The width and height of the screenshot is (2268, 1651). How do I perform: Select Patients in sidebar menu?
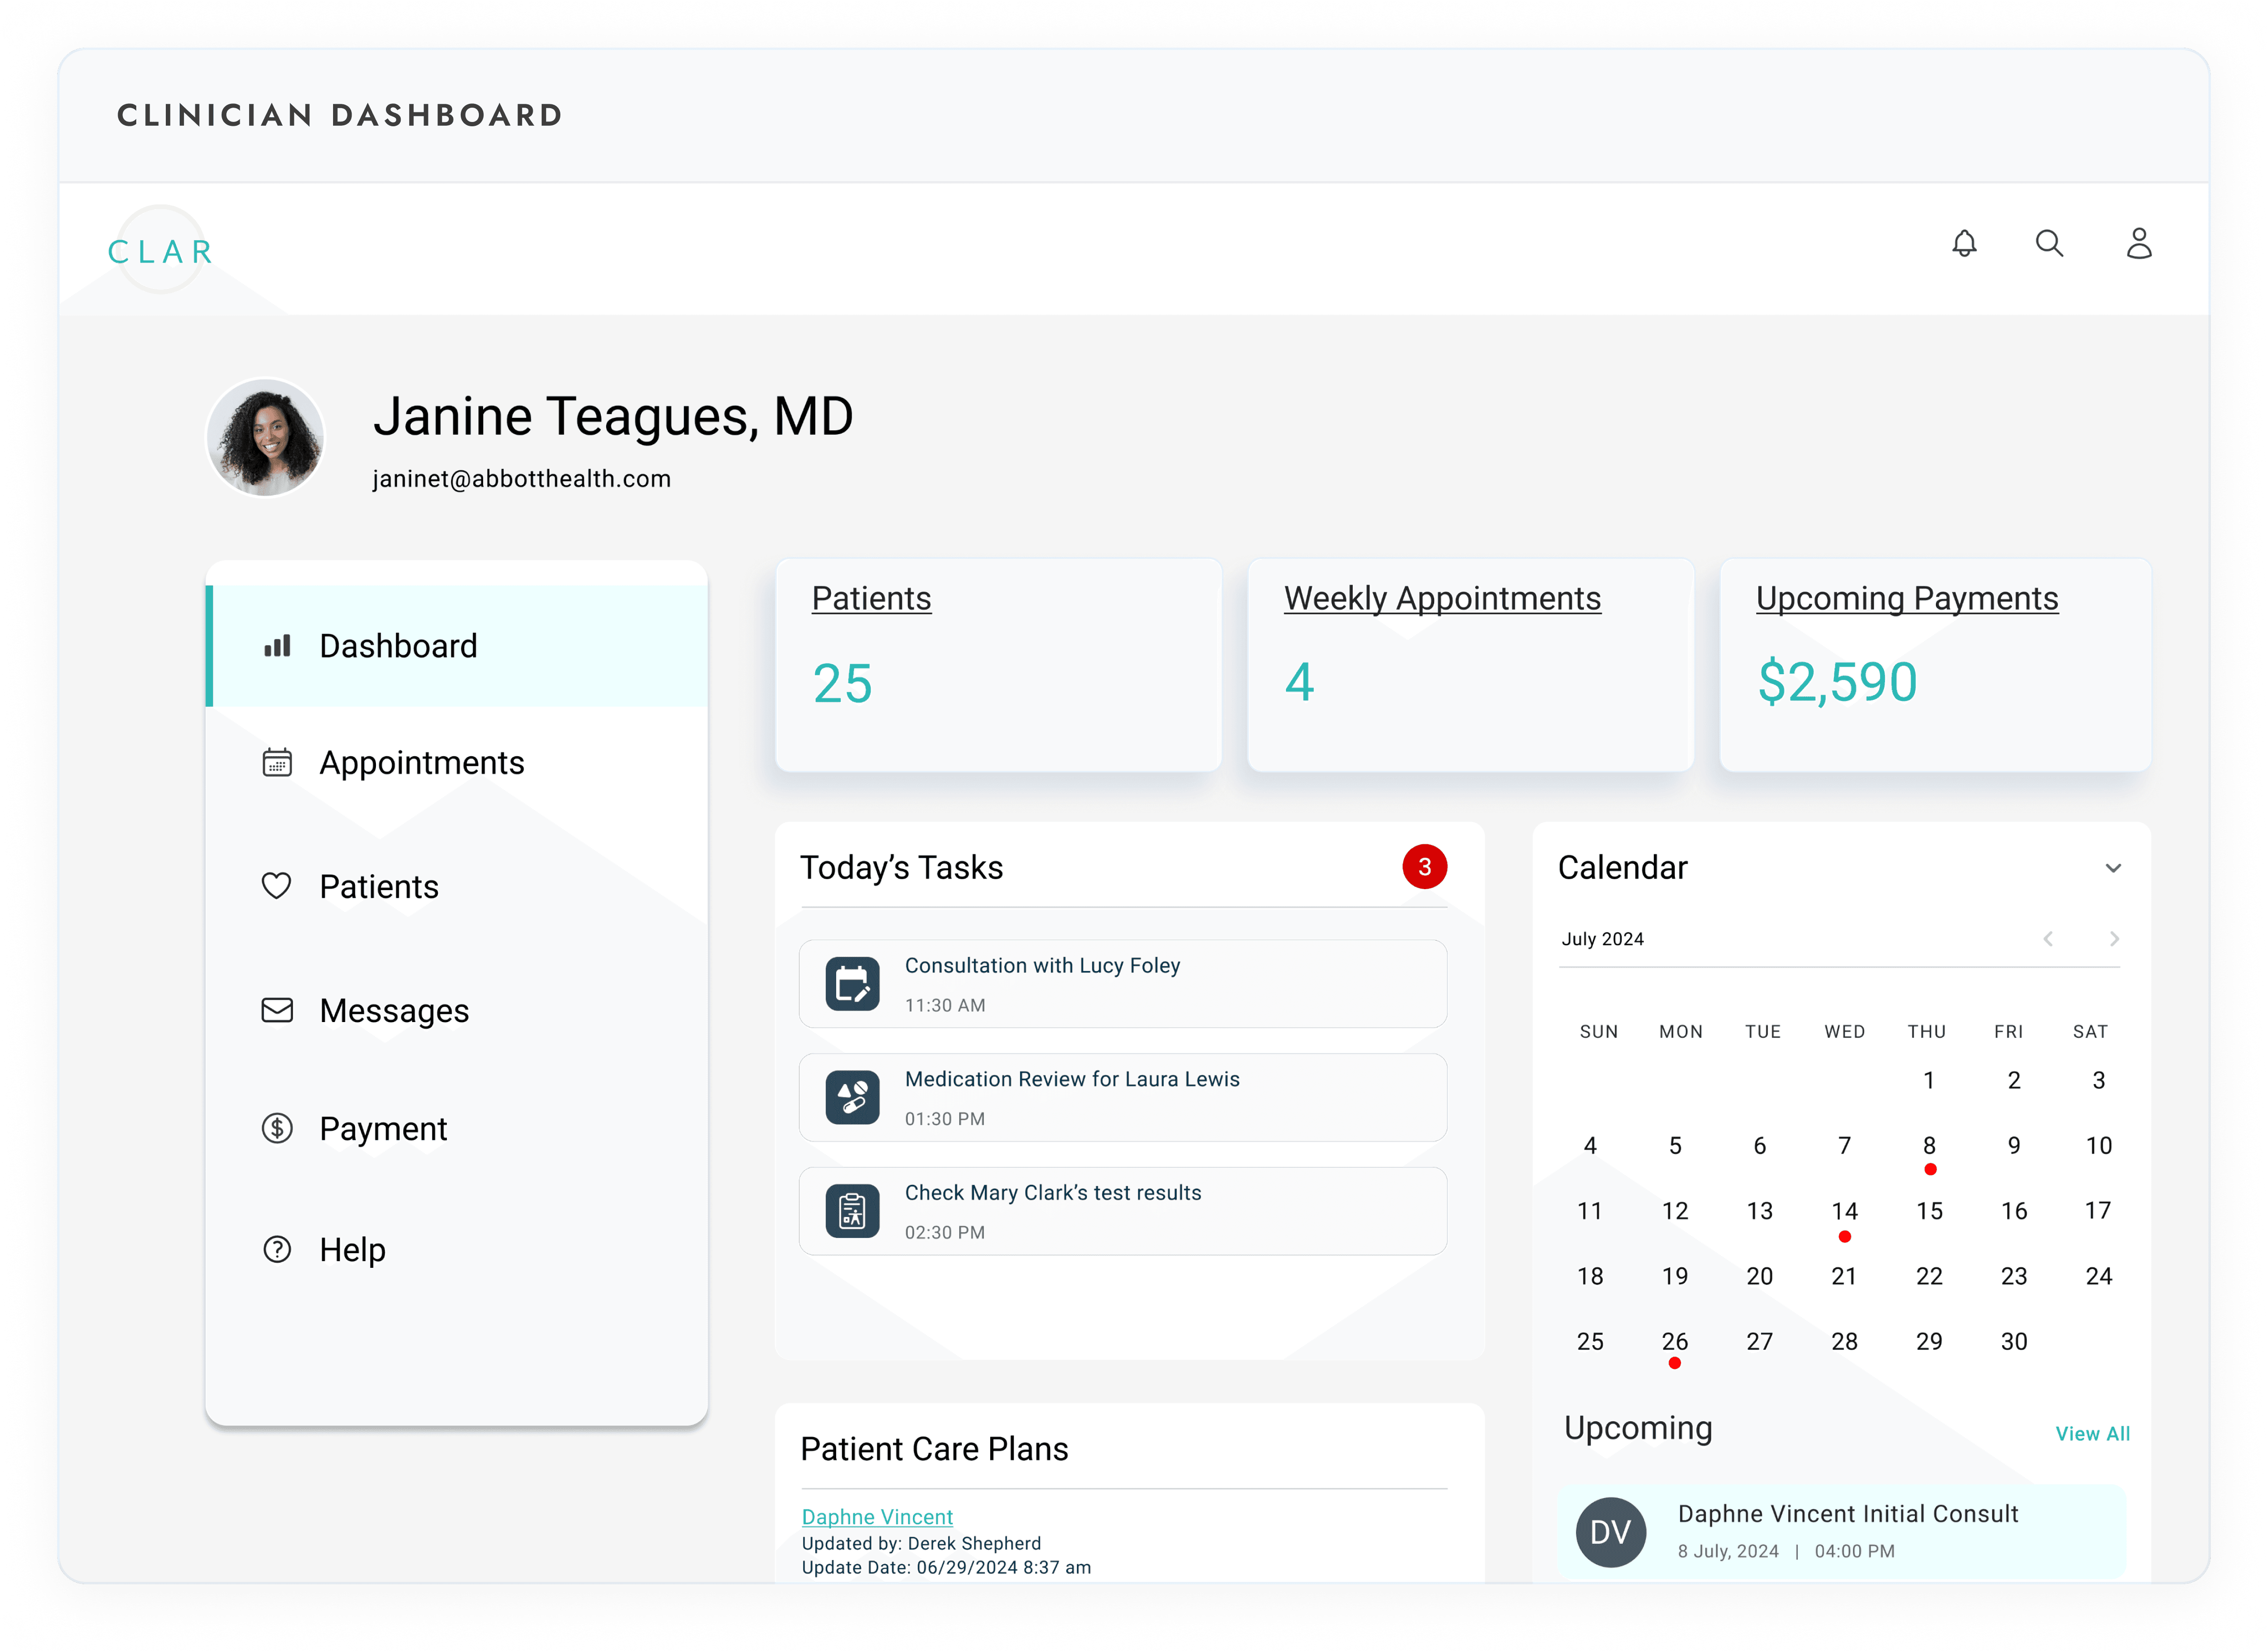pos(378,887)
